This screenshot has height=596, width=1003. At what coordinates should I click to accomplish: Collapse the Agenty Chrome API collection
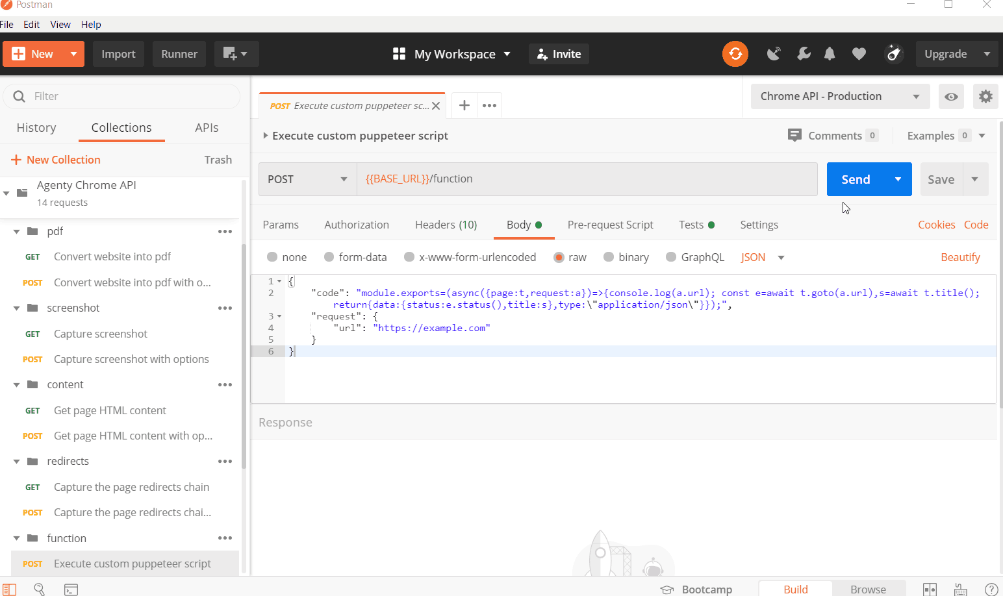6,193
